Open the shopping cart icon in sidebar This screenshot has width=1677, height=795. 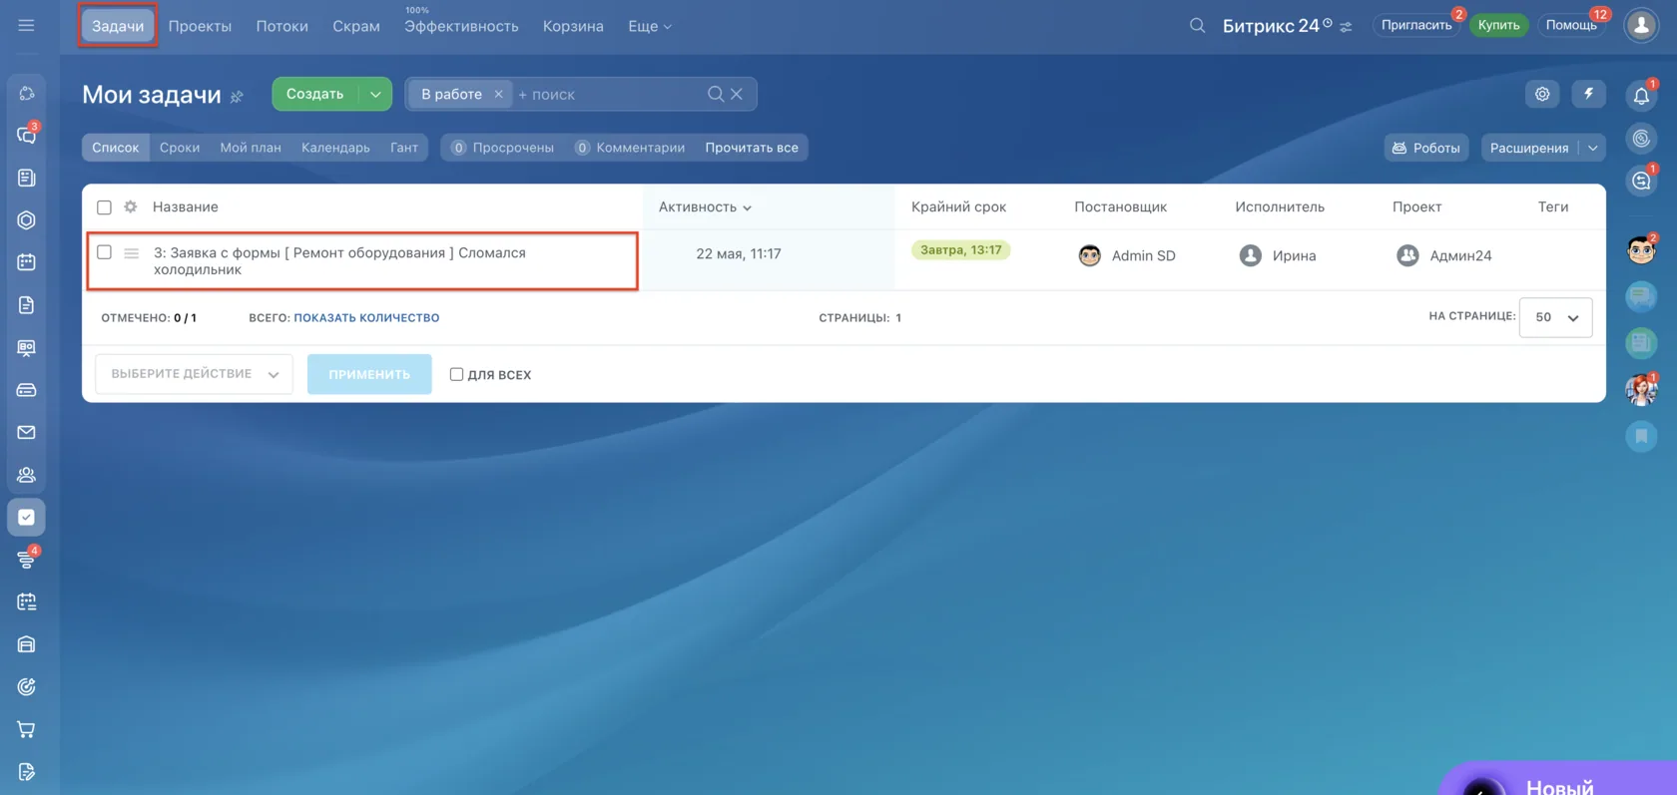tap(26, 729)
